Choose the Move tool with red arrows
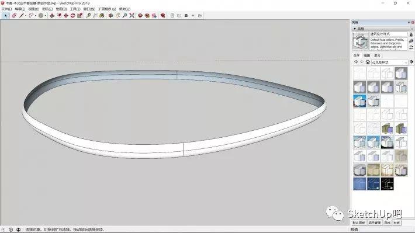Image resolution: width=415 pixels, height=233 pixels. [66, 16]
